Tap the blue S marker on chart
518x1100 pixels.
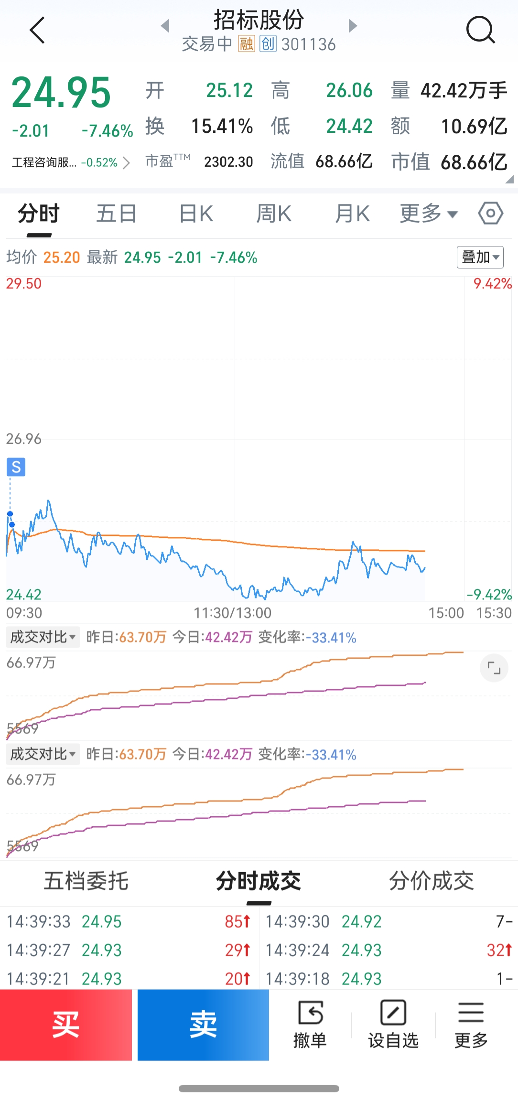[16, 467]
